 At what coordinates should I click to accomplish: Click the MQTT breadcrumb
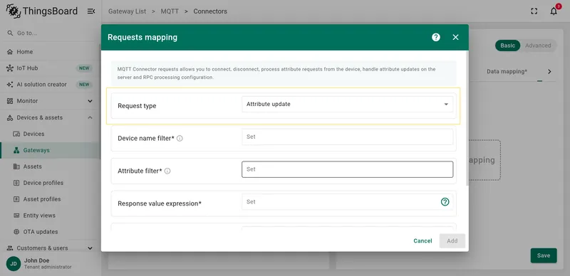[x=170, y=11]
